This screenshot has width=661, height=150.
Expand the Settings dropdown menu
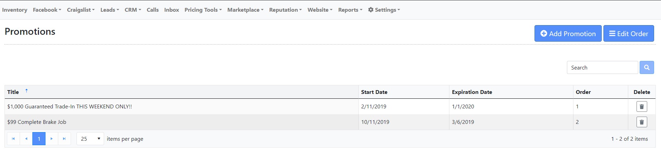click(384, 10)
